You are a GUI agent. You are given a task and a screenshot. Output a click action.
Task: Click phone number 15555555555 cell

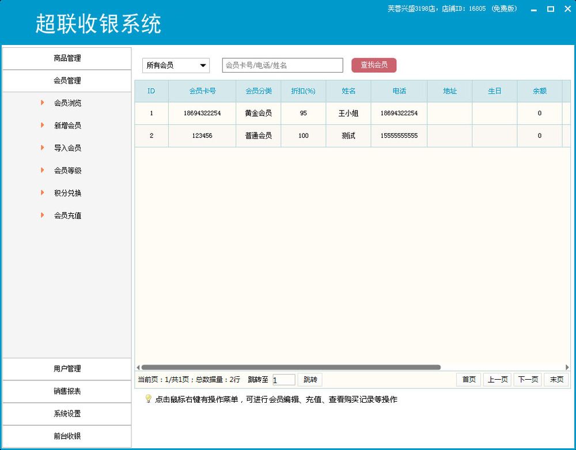tap(399, 136)
